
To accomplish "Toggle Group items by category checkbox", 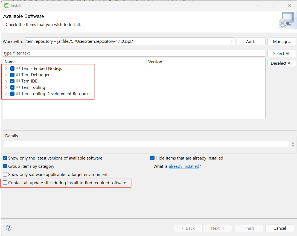I will 5,166.
